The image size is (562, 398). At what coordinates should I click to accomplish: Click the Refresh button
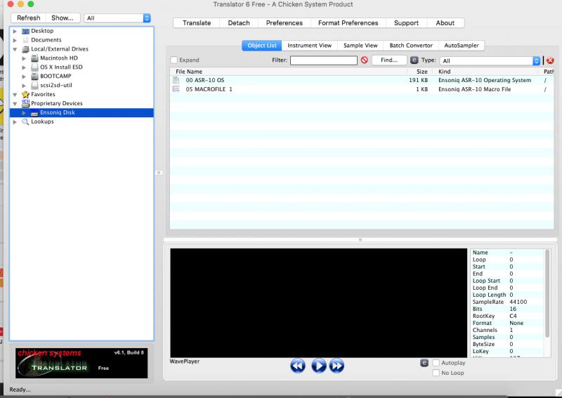coord(28,18)
